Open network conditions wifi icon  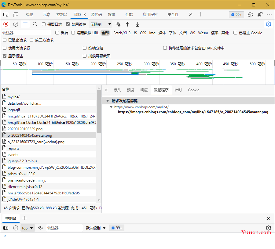(118, 24)
